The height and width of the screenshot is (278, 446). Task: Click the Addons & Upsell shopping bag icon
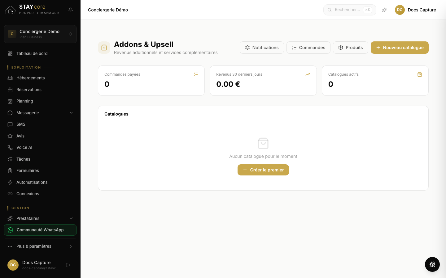(104, 48)
